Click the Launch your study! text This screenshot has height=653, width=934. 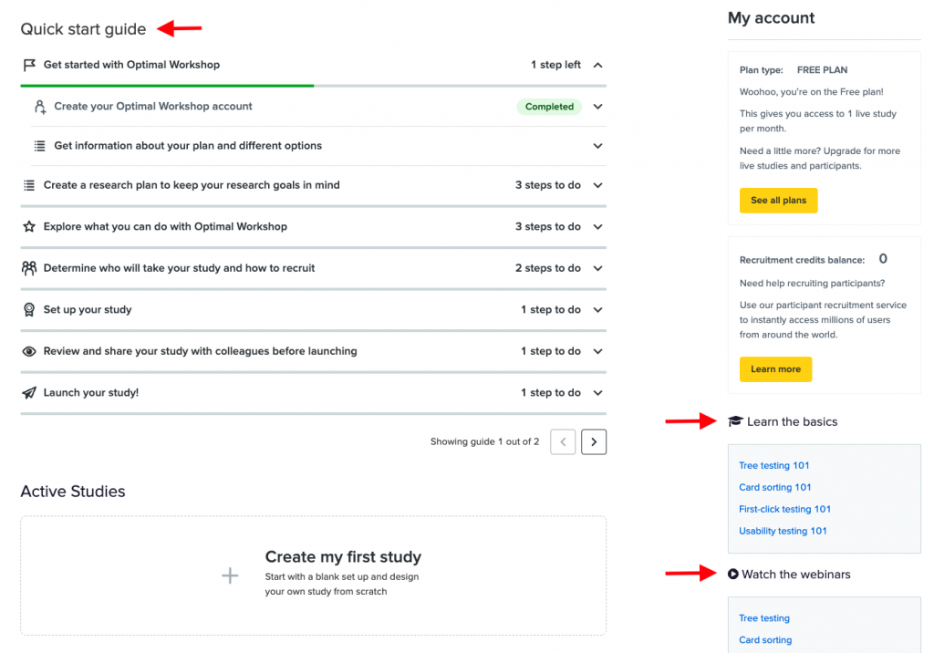tap(90, 393)
